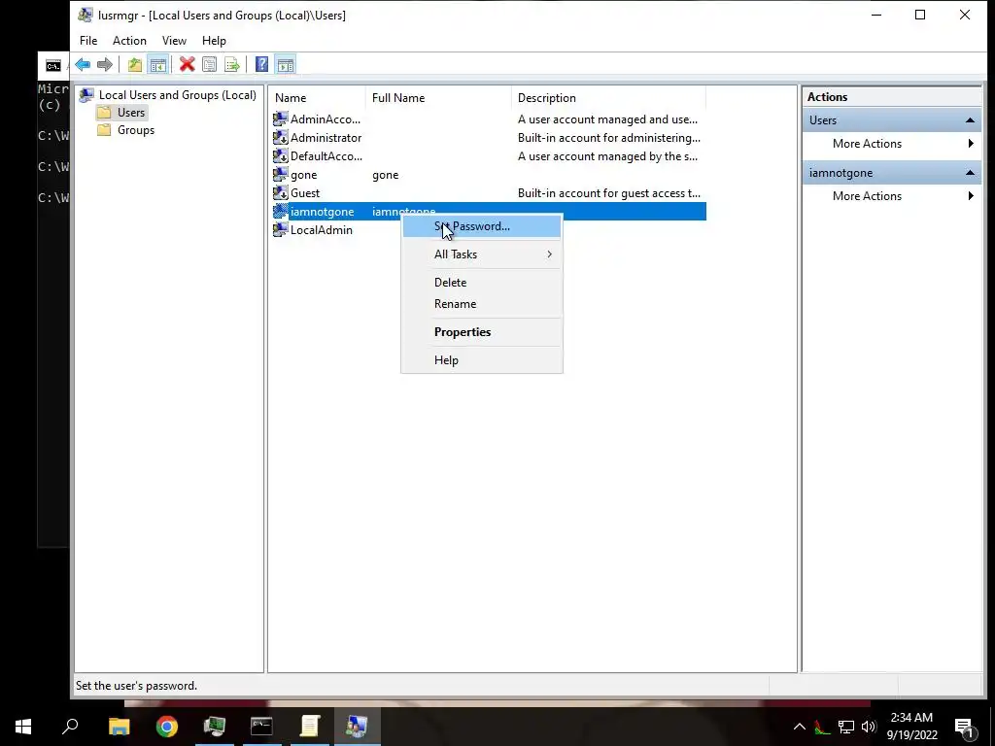Screen dimensions: 995x746
Task: Go up one level with folder icon
Action: pos(134,64)
